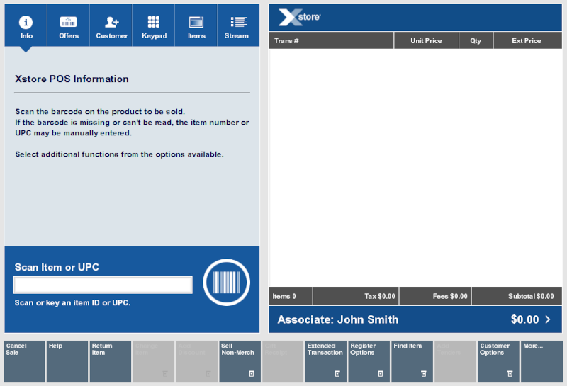
Task: Click the greyed-out Add Discount button
Action: coord(196,361)
